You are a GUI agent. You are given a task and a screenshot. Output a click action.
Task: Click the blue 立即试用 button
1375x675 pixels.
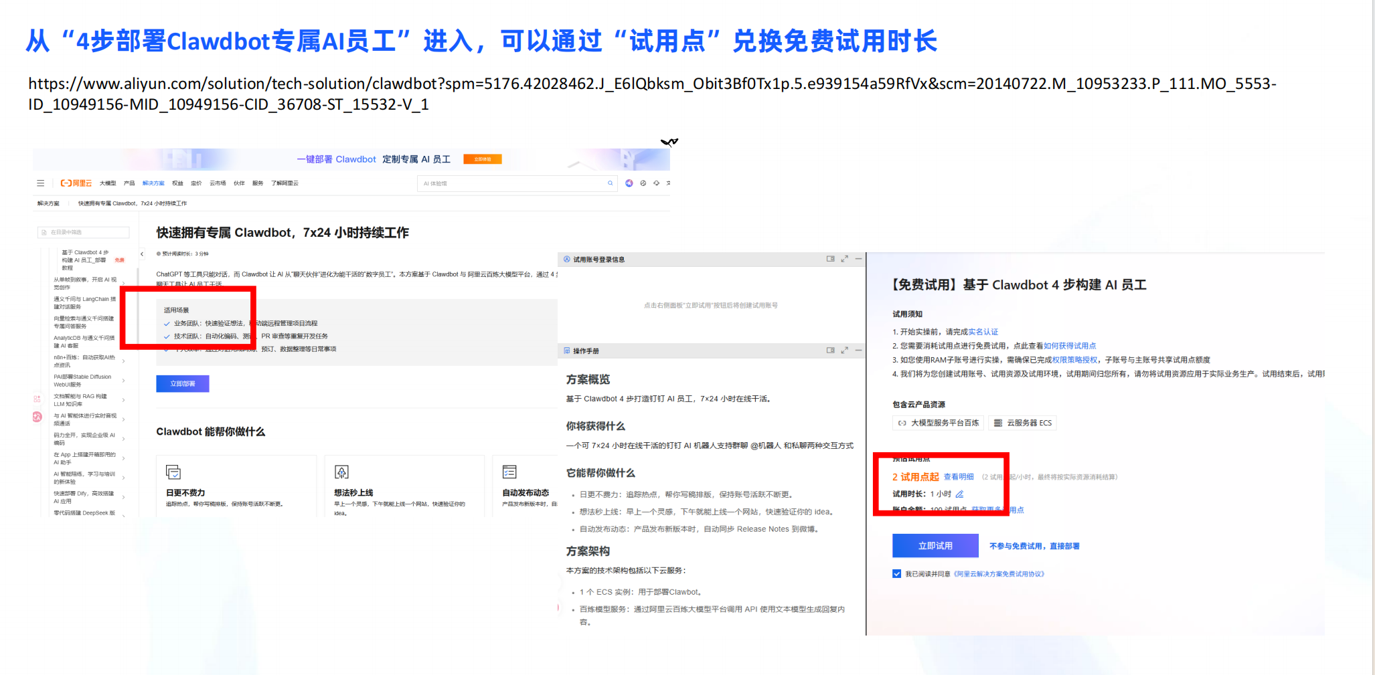935,546
